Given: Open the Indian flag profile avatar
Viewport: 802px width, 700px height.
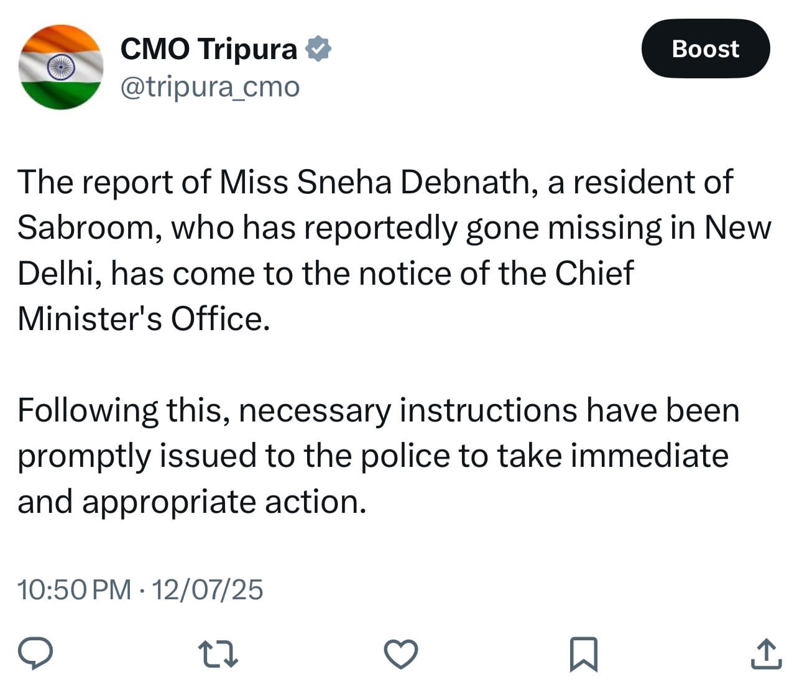Looking at the screenshot, I should pos(61,67).
